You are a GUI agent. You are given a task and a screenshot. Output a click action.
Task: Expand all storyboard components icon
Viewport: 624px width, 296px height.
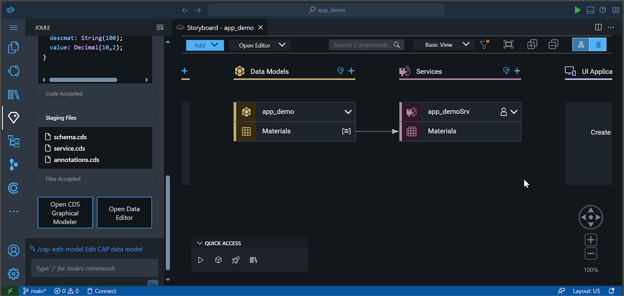[532, 45]
